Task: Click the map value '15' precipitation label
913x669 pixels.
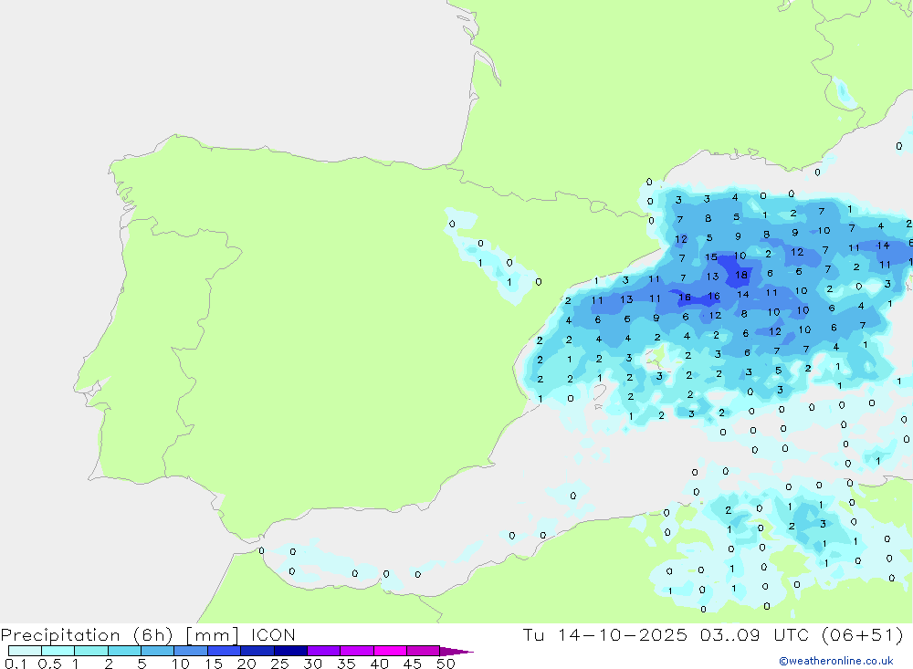Action: pos(710,256)
